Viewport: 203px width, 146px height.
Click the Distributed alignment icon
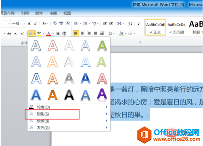pos(102,33)
